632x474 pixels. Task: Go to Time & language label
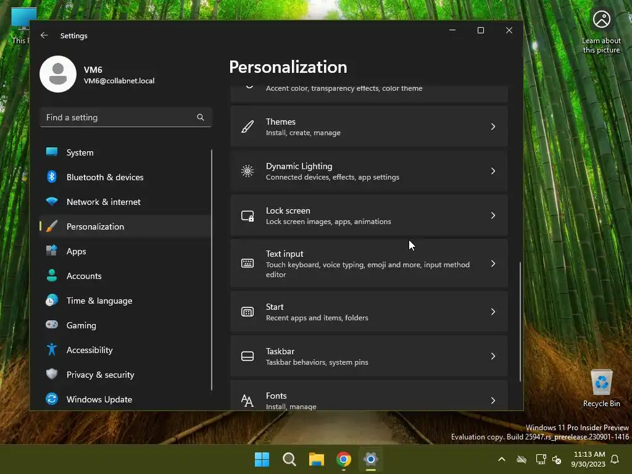pos(99,301)
